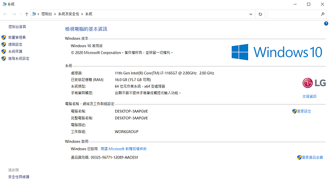The image size is (329, 185).
Task: Go up one level with Up arrow
Action: (27, 14)
